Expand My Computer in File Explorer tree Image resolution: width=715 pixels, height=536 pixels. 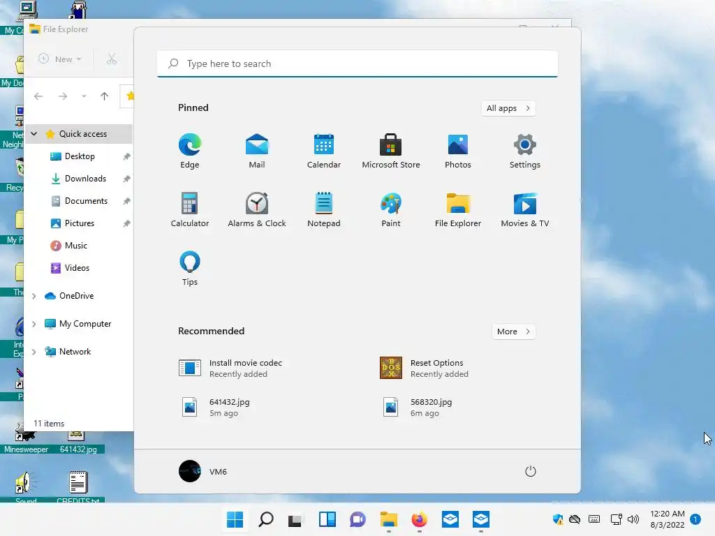coord(34,324)
